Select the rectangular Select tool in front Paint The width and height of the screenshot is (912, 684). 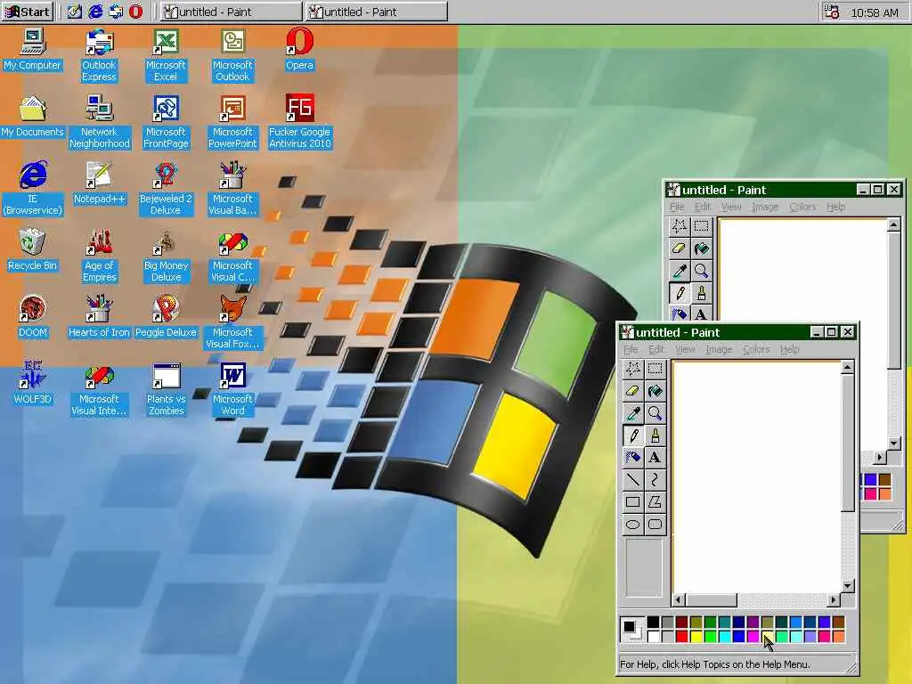pos(655,369)
